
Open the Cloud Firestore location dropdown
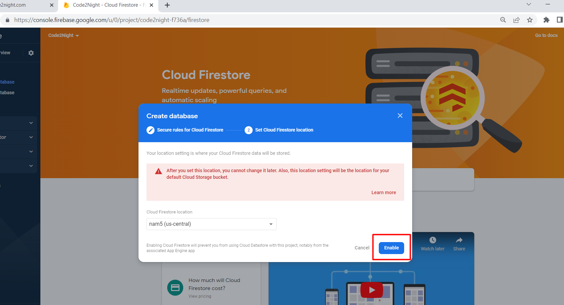point(211,224)
